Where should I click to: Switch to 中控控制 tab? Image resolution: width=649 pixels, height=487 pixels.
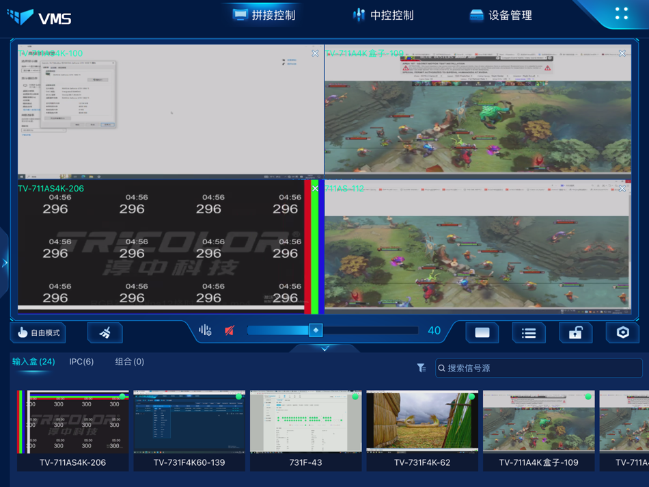pyautogui.click(x=383, y=15)
